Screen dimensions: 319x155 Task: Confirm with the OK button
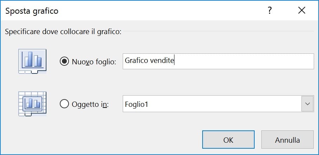[x=228, y=140]
